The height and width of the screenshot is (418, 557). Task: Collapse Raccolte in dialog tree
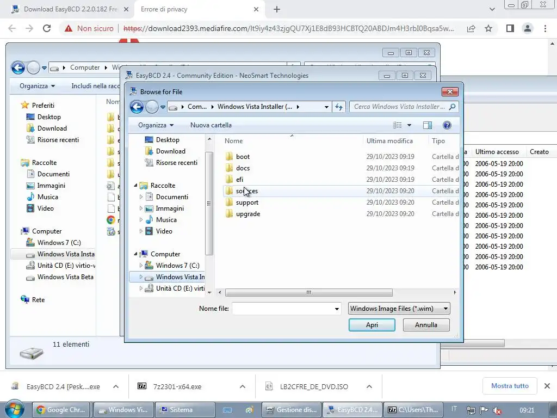135,186
